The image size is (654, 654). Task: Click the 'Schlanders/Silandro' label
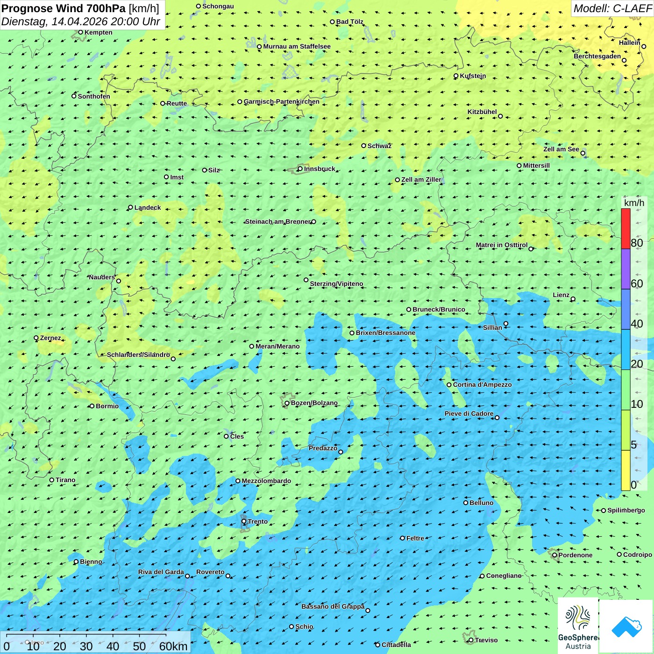[138, 355]
